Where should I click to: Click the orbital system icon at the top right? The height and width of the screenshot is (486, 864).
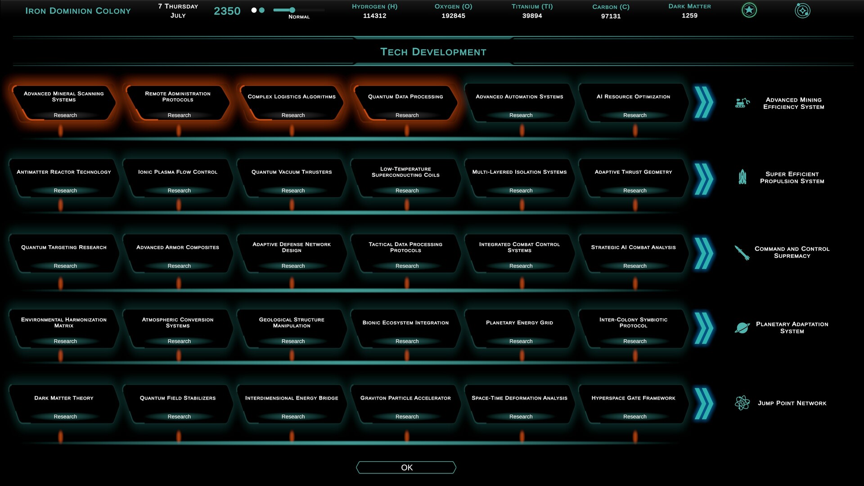pyautogui.click(x=803, y=10)
